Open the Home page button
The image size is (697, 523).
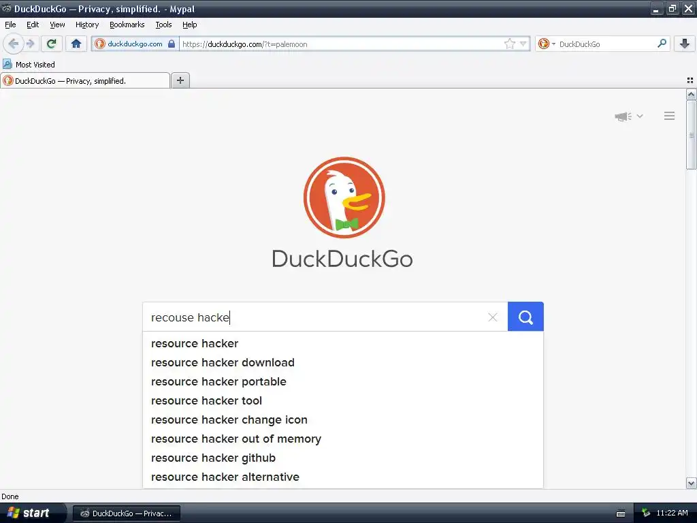[76, 44]
